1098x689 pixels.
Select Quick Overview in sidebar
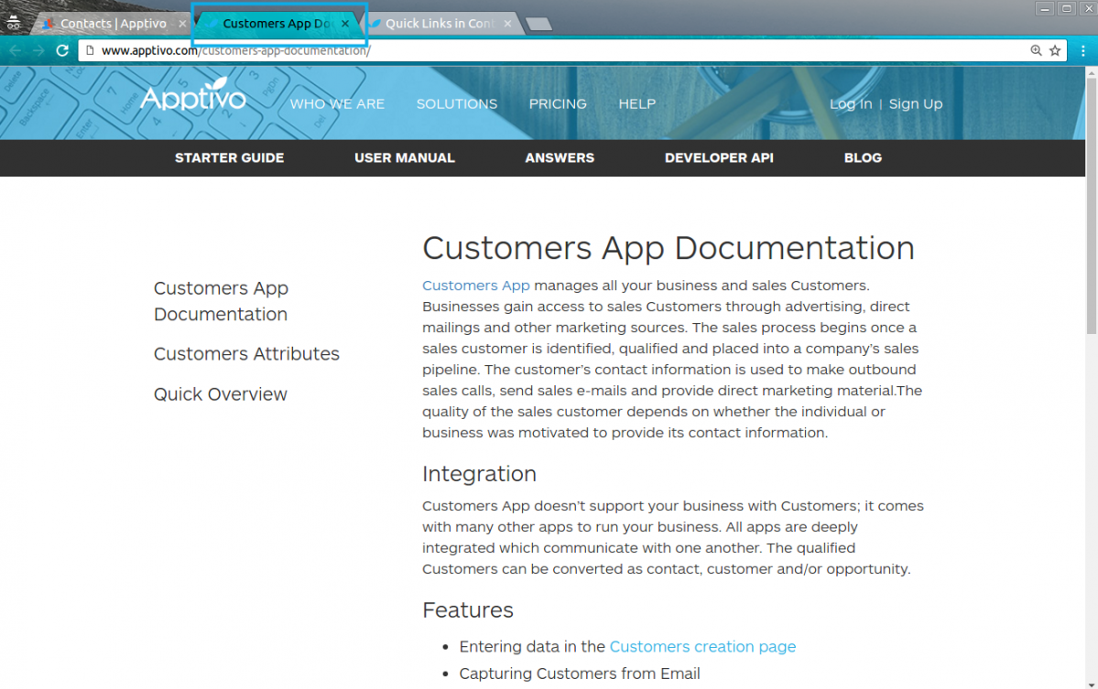pos(220,393)
